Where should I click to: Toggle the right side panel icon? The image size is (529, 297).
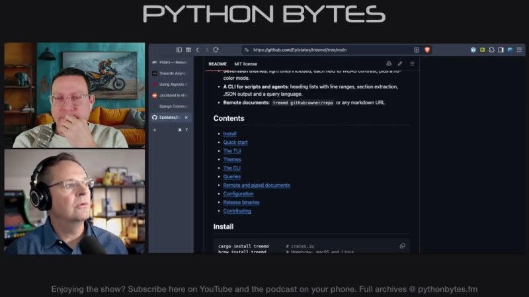click(x=501, y=50)
